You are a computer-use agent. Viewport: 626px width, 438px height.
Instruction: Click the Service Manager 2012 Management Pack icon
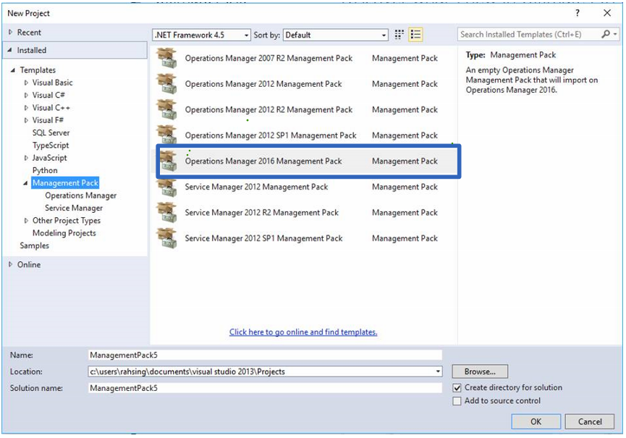(x=167, y=187)
